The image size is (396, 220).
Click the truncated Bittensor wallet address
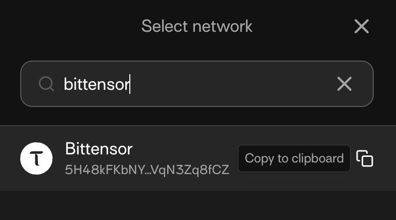coord(147,170)
